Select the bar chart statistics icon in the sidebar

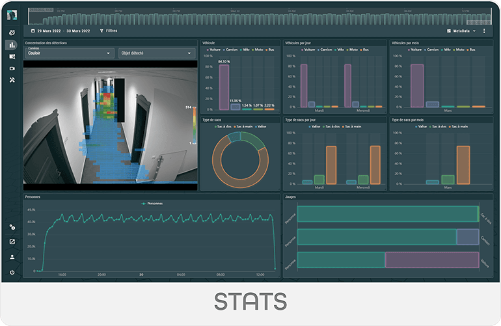[x=12, y=45]
